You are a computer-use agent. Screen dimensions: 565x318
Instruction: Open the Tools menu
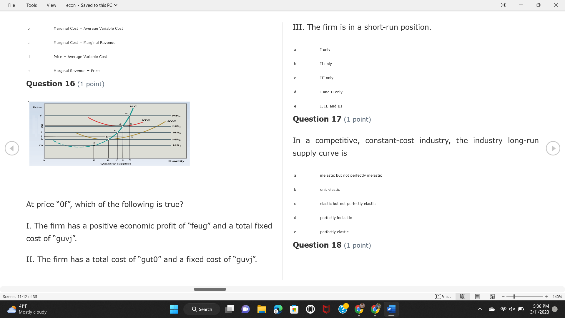point(31,5)
